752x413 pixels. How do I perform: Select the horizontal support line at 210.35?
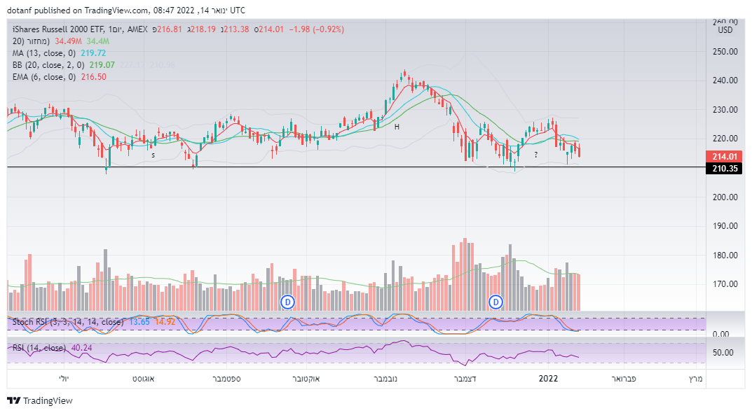(x=356, y=167)
